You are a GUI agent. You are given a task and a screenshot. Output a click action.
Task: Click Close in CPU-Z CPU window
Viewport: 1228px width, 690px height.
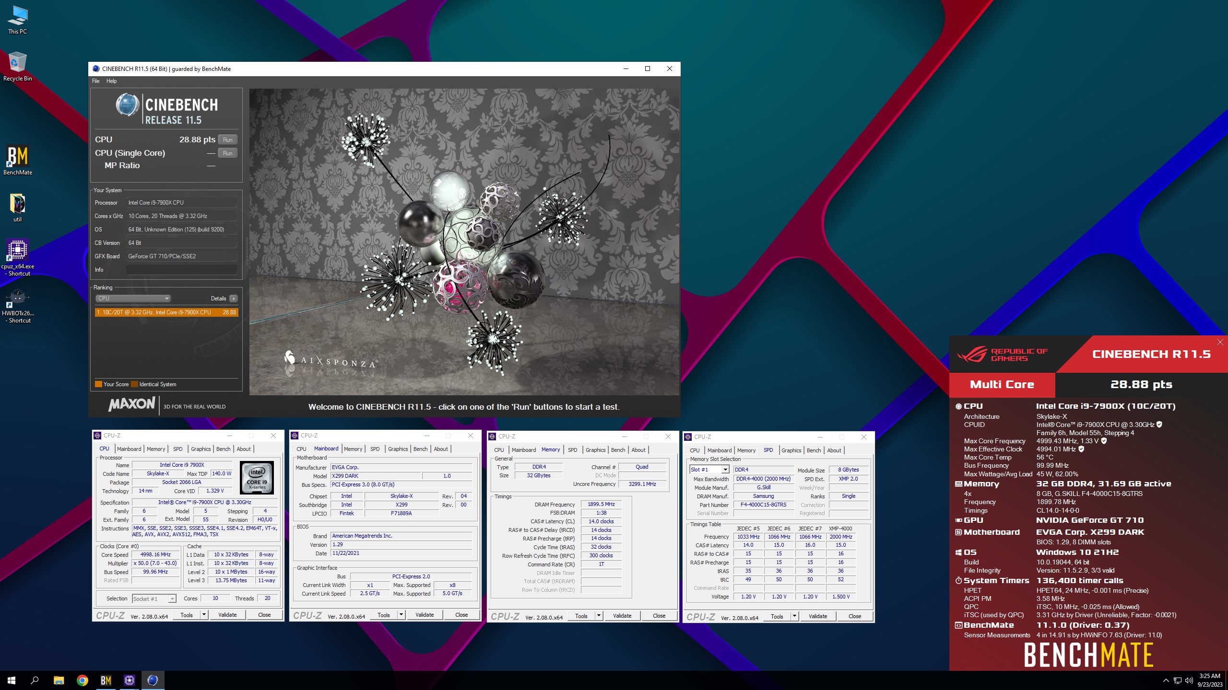pyautogui.click(x=264, y=615)
